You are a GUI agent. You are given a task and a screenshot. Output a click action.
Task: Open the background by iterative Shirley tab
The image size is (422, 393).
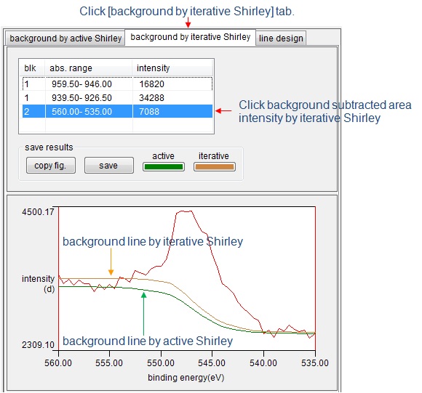[191, 37]
